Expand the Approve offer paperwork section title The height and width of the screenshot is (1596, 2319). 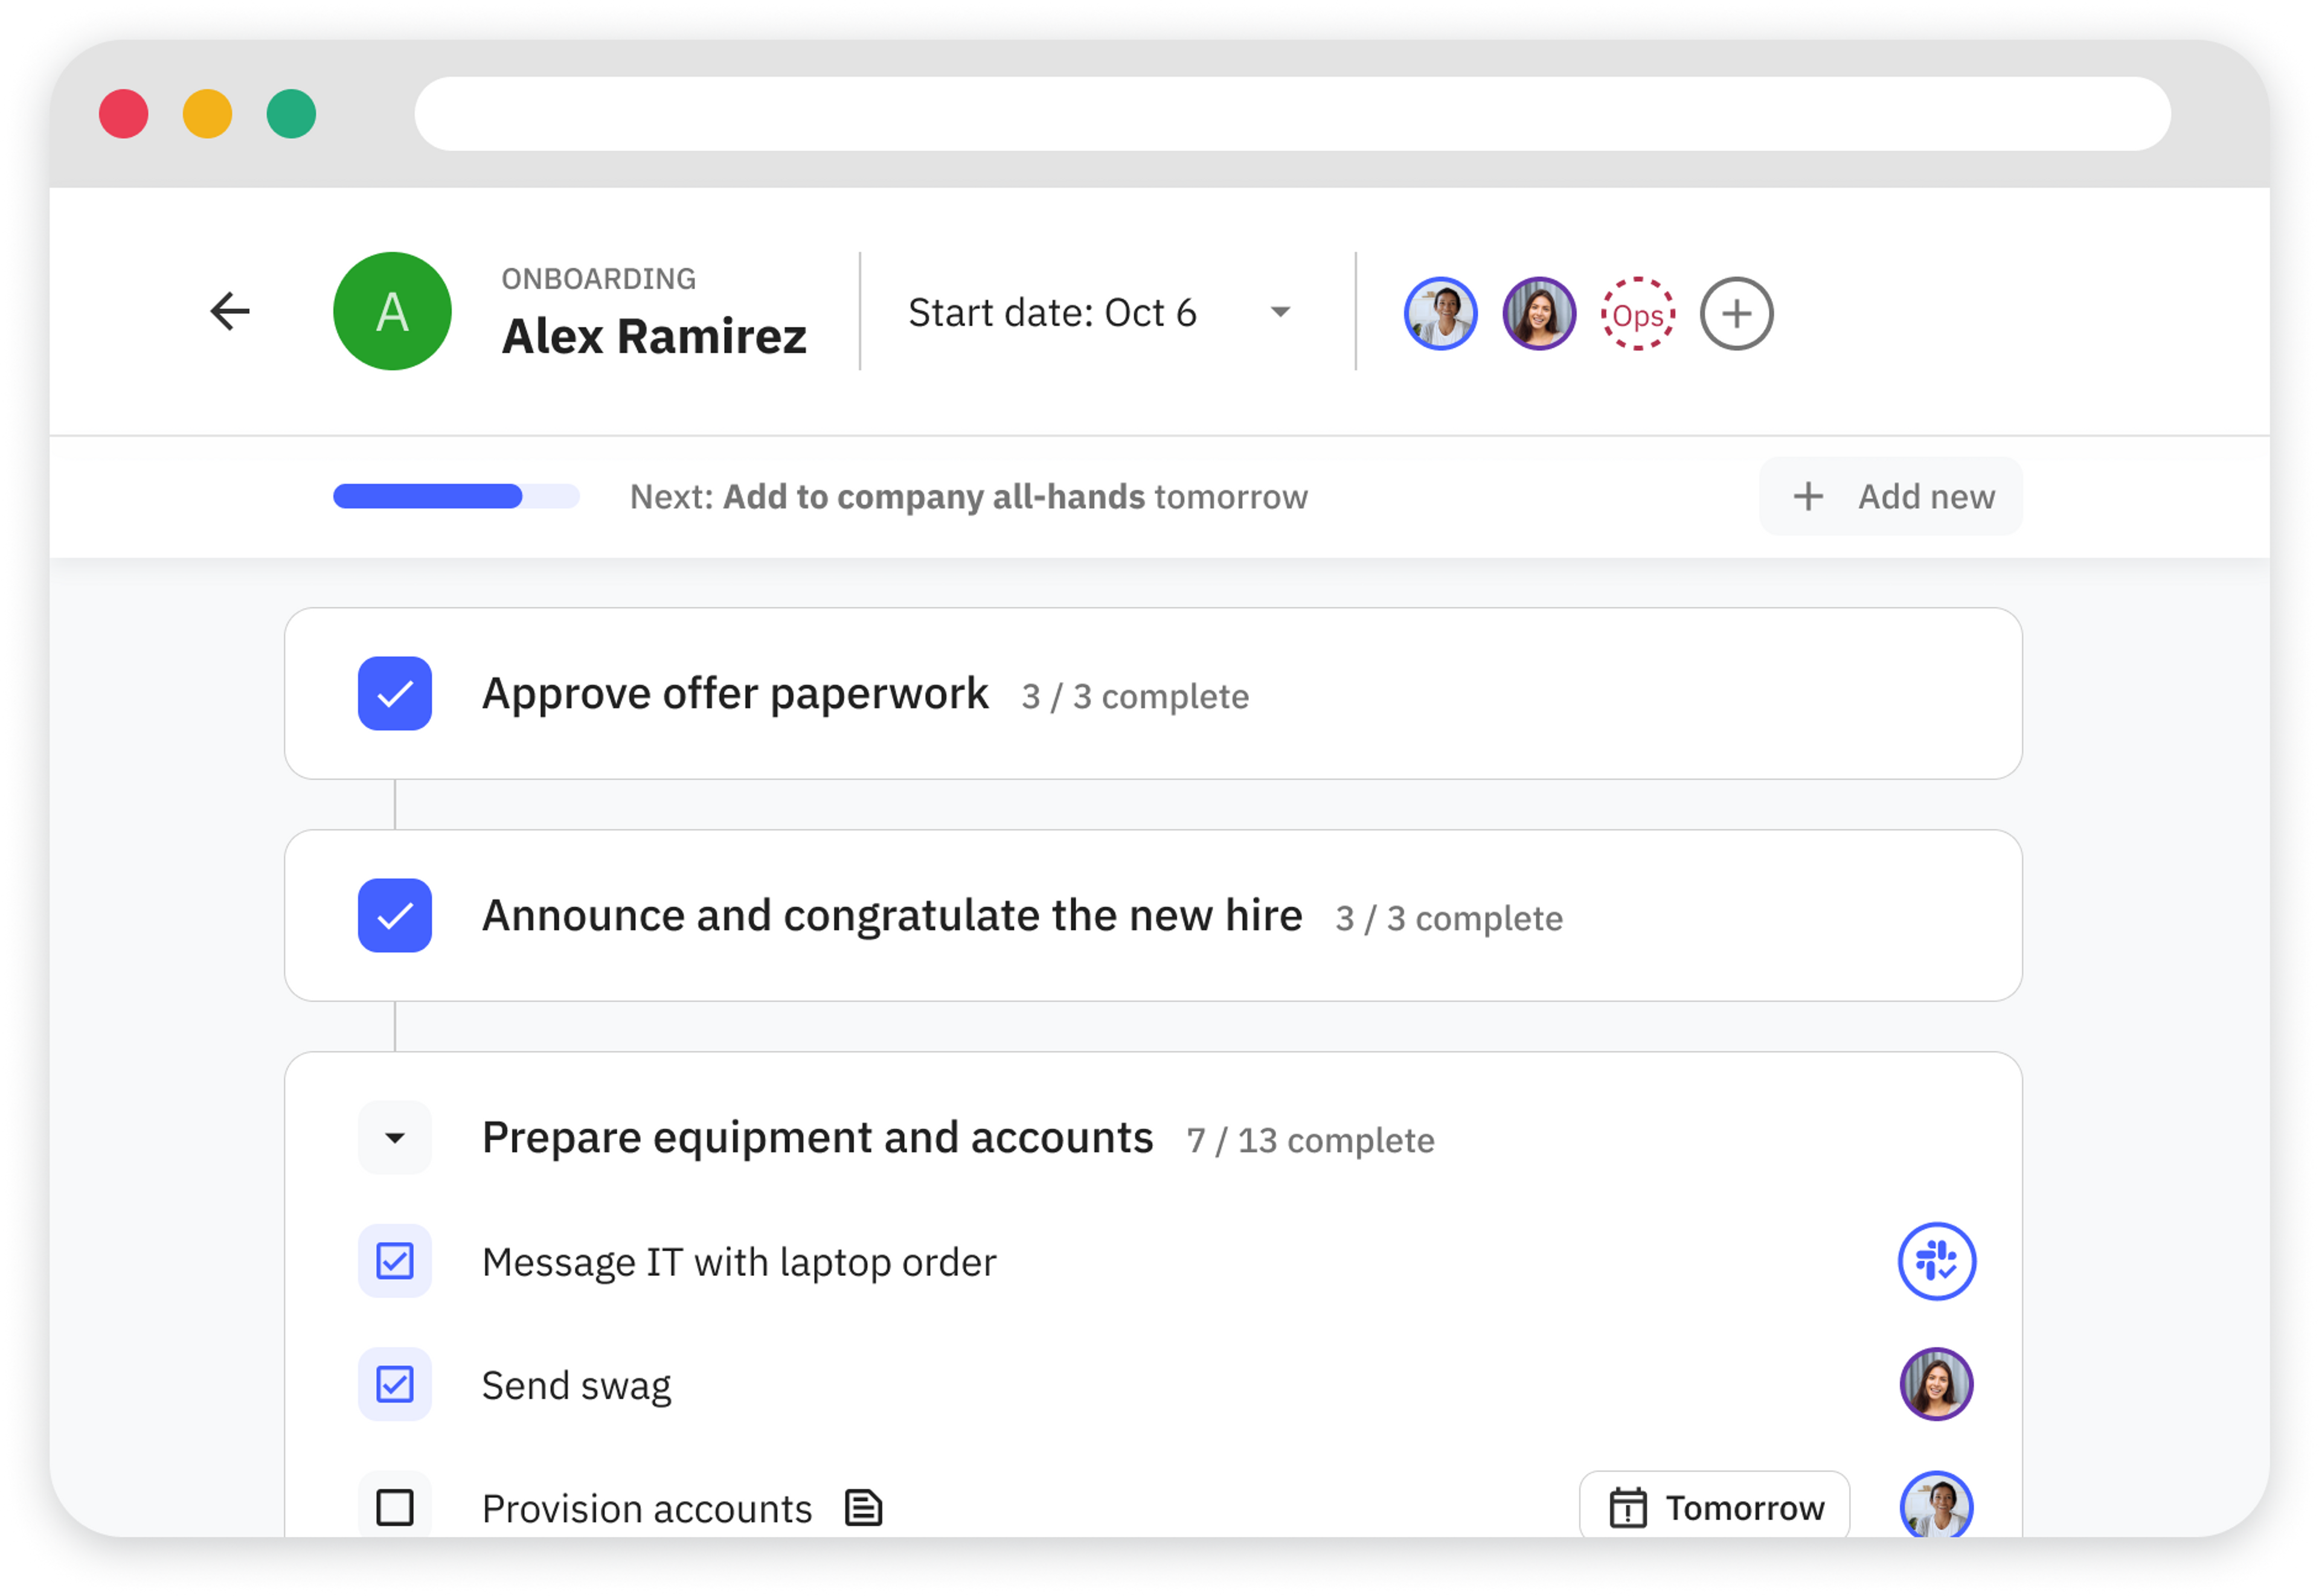pos(735,694)
